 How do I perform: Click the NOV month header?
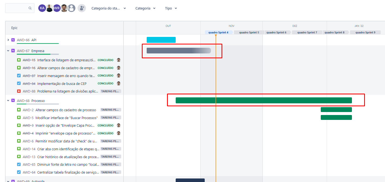coord(232,26)
